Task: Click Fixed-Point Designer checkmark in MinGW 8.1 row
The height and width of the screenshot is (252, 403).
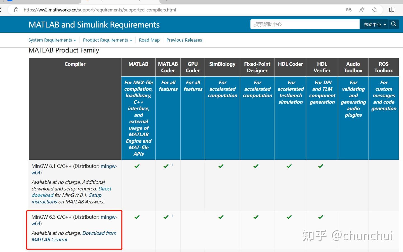Action: 256,166
